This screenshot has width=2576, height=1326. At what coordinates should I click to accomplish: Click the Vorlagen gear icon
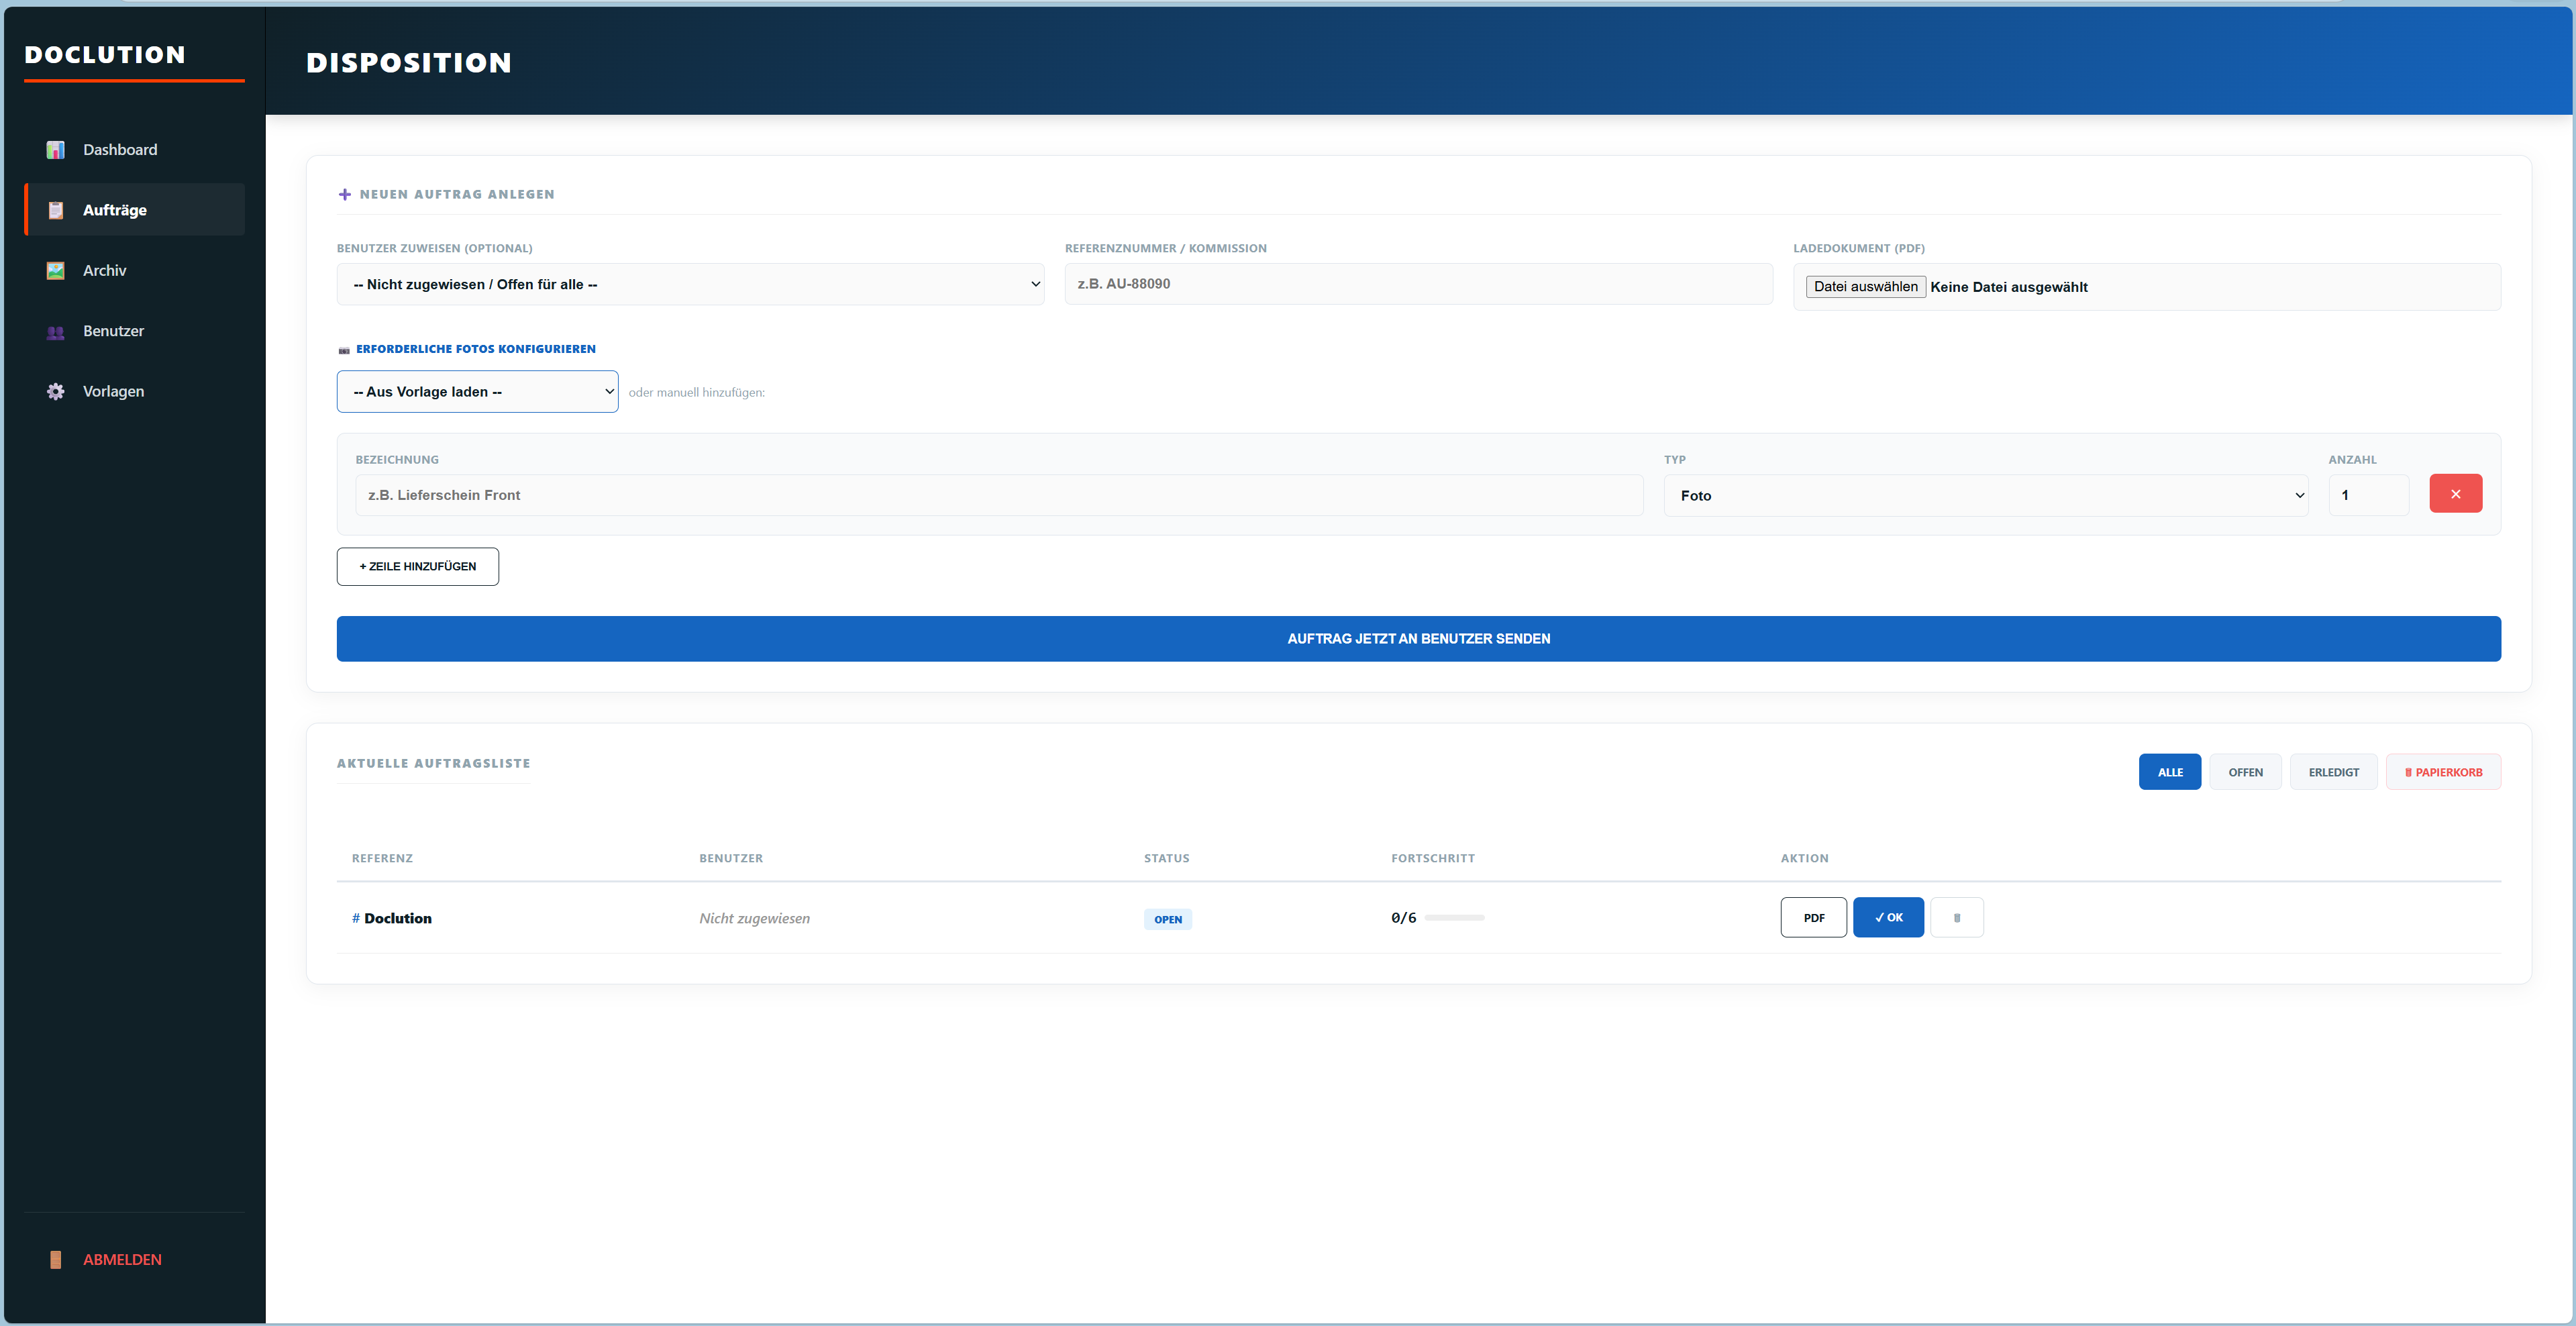(56, 392)
